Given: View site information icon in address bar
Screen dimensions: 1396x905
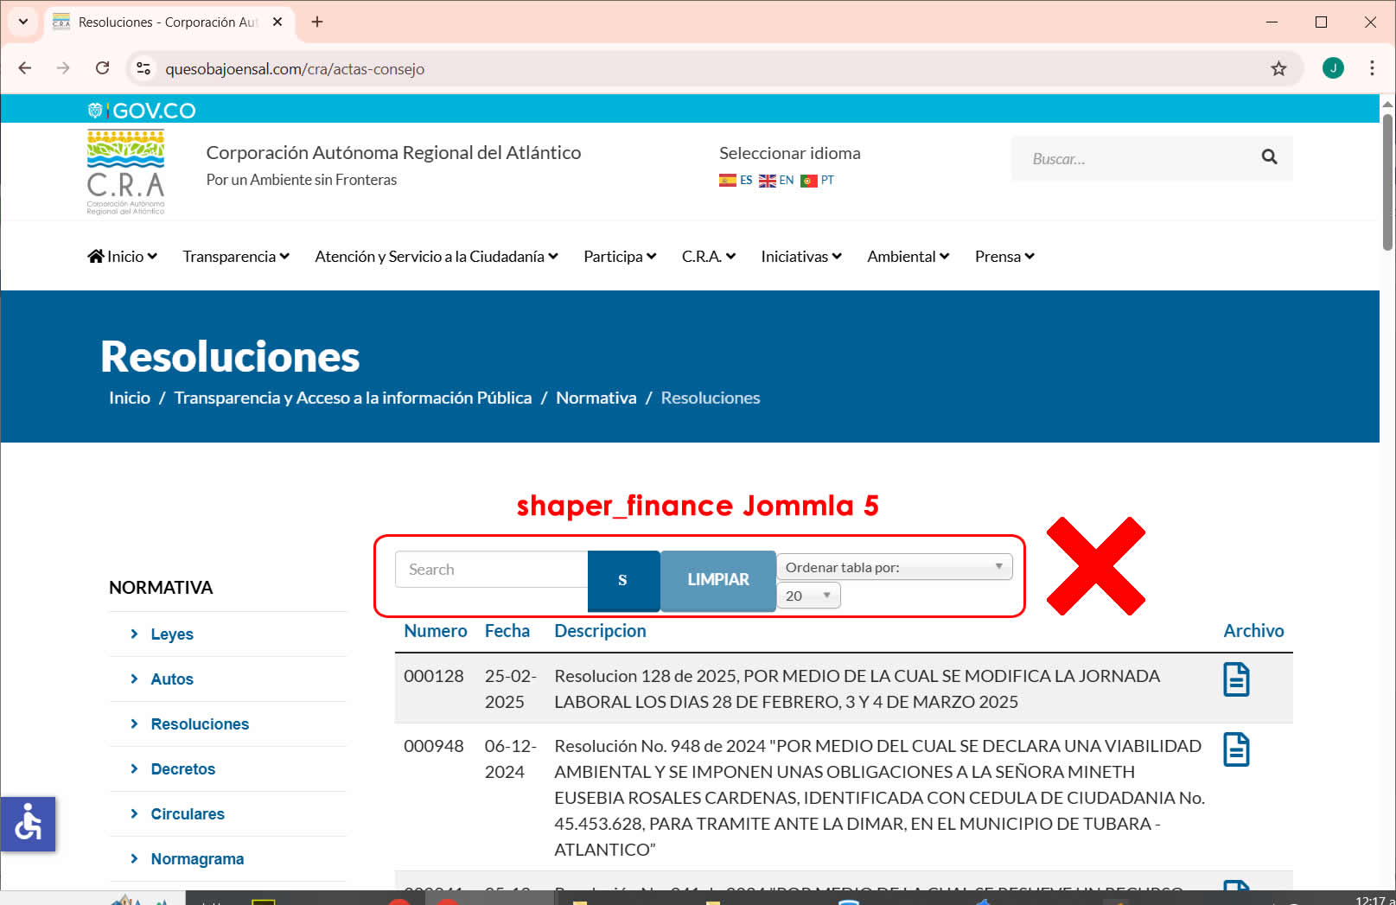Looking at the screenshot, I should tap(143, 69).
